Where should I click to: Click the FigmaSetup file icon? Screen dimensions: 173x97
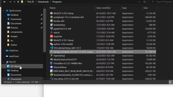click(51, 56)
